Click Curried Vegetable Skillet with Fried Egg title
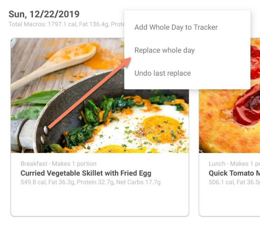The width and height of the screenshot is (260, 232). pyautogui.click(x=86, y=173)
